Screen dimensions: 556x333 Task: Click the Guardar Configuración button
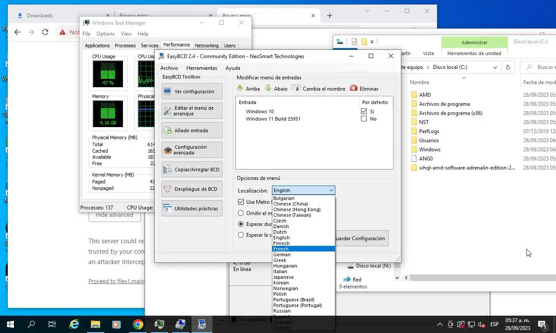tap(362, 238)
